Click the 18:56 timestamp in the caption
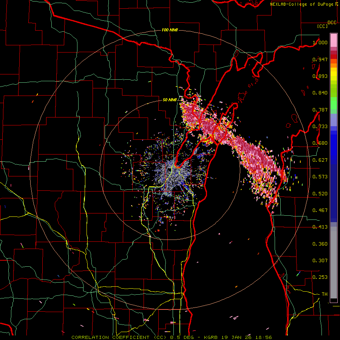The height and width of the screenshot is (340, 340). click(x=263, y=337)
